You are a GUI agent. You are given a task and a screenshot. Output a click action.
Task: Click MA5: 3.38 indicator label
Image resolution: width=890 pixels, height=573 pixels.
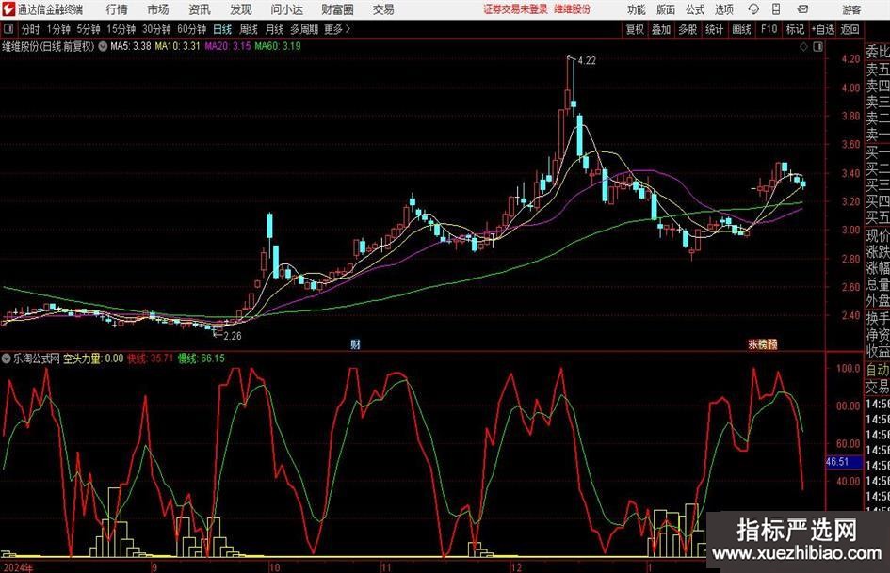(131, 46)
